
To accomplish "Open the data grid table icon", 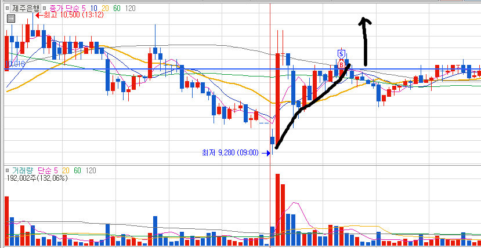I will coord(11,19).
